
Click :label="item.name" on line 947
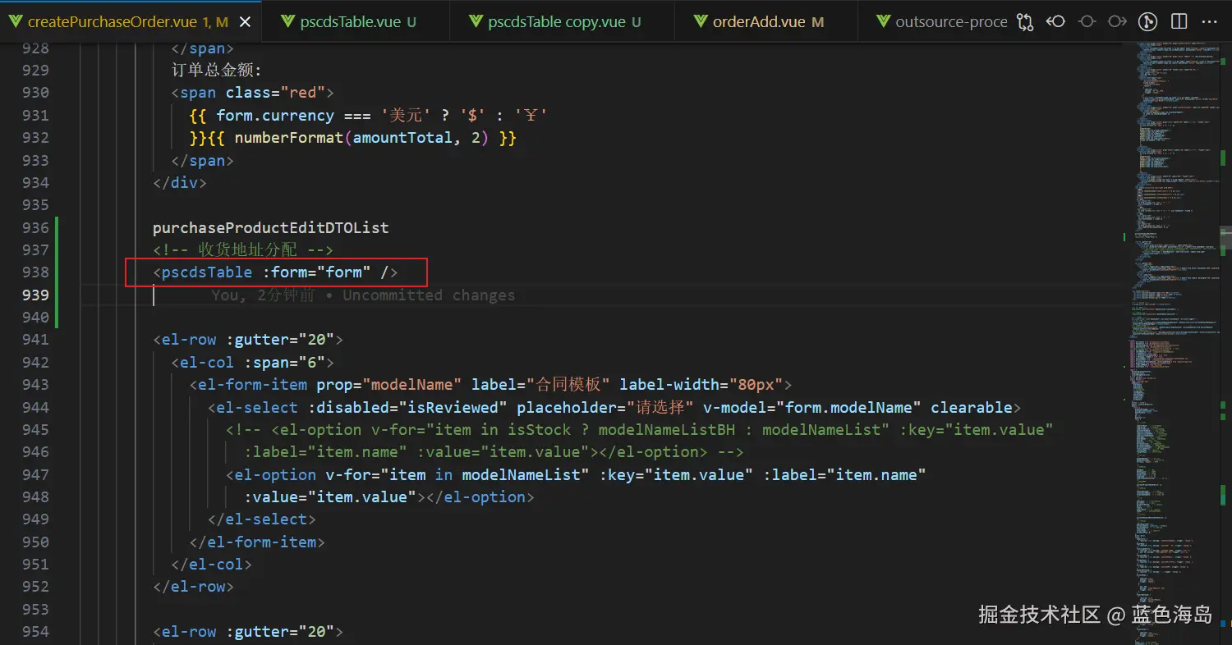click(844, 474)
